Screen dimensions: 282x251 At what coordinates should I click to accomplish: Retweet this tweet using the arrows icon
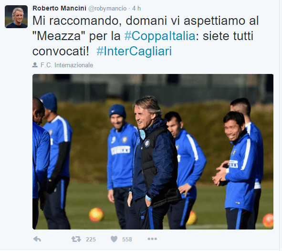[x=76, y=239]
